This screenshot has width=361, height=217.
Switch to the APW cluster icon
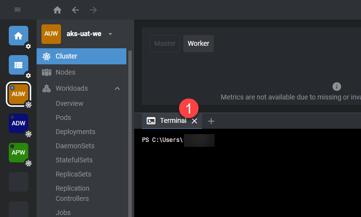tap(18, 152)
